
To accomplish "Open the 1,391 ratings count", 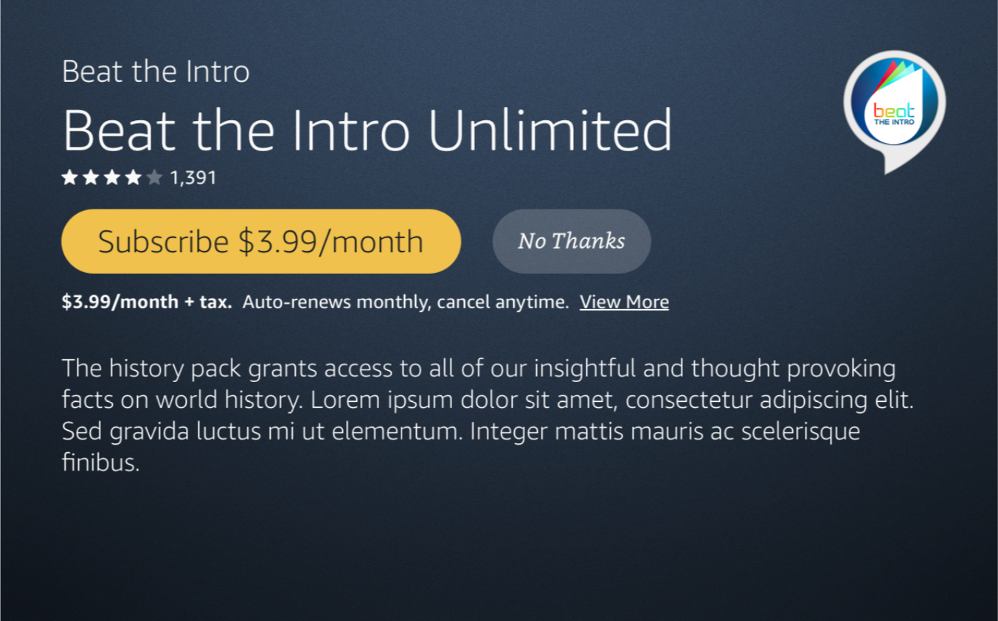I will [x=193, y=178].
